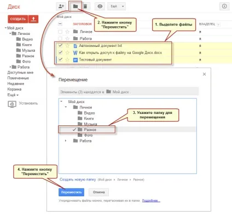The width and height of the screenshot is (232, 217).
Task: Select the Фото folder in the sidebar
Action: click(24, 62)
